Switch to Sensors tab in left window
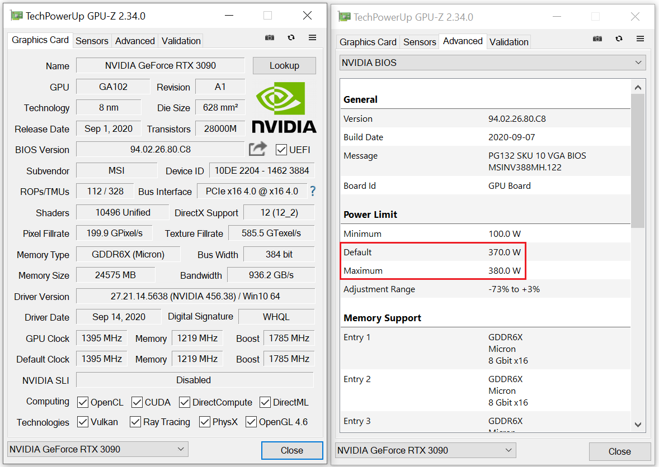 pos(92,41)
